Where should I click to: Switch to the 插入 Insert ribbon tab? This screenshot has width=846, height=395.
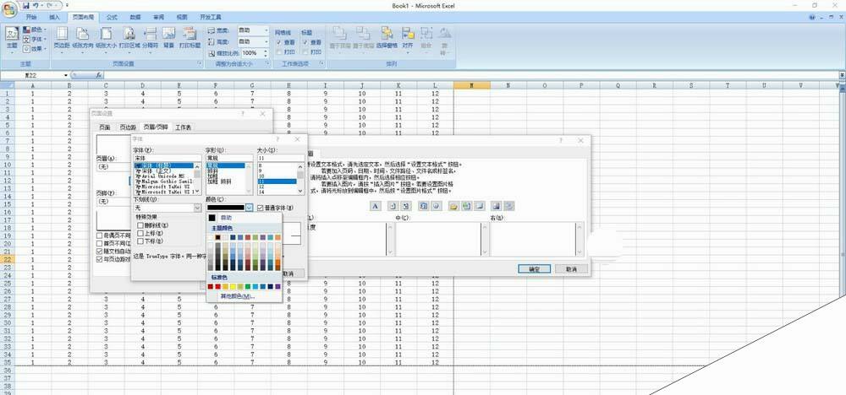click(54, 17)
